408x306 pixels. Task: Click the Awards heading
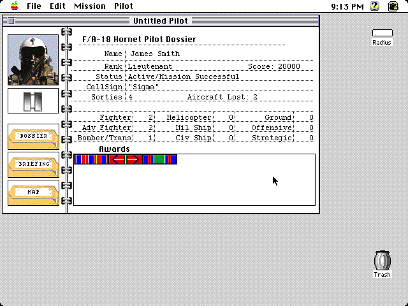click(x=114, y=149)
